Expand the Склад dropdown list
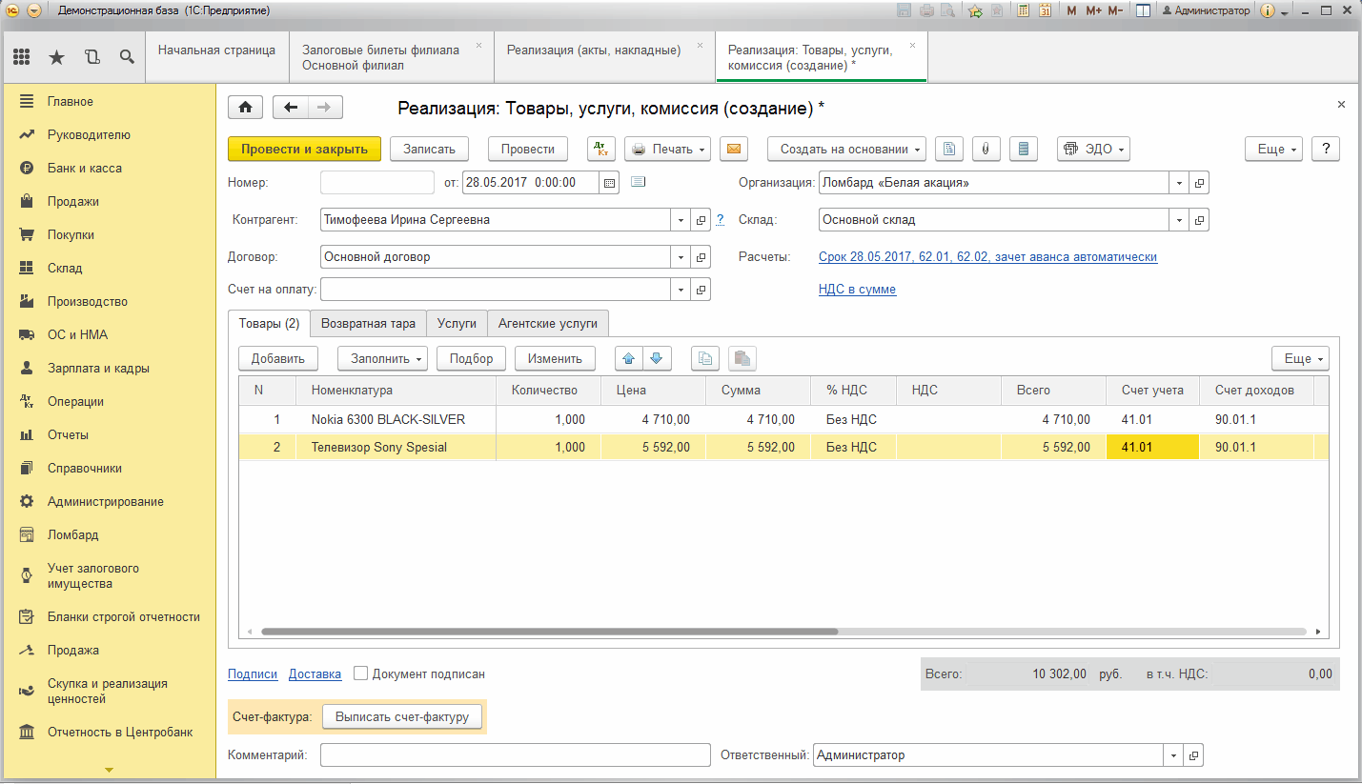This screenshot has height=784, width=1362. (1179, 220)
